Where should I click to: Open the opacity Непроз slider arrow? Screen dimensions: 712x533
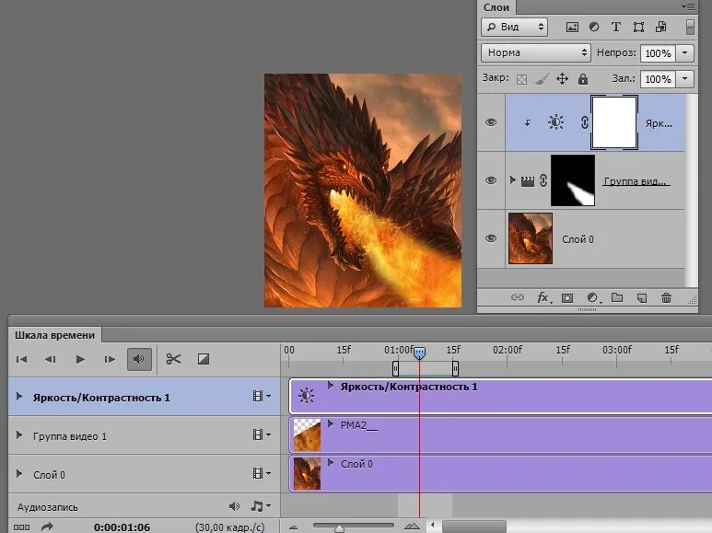point(684,53)
